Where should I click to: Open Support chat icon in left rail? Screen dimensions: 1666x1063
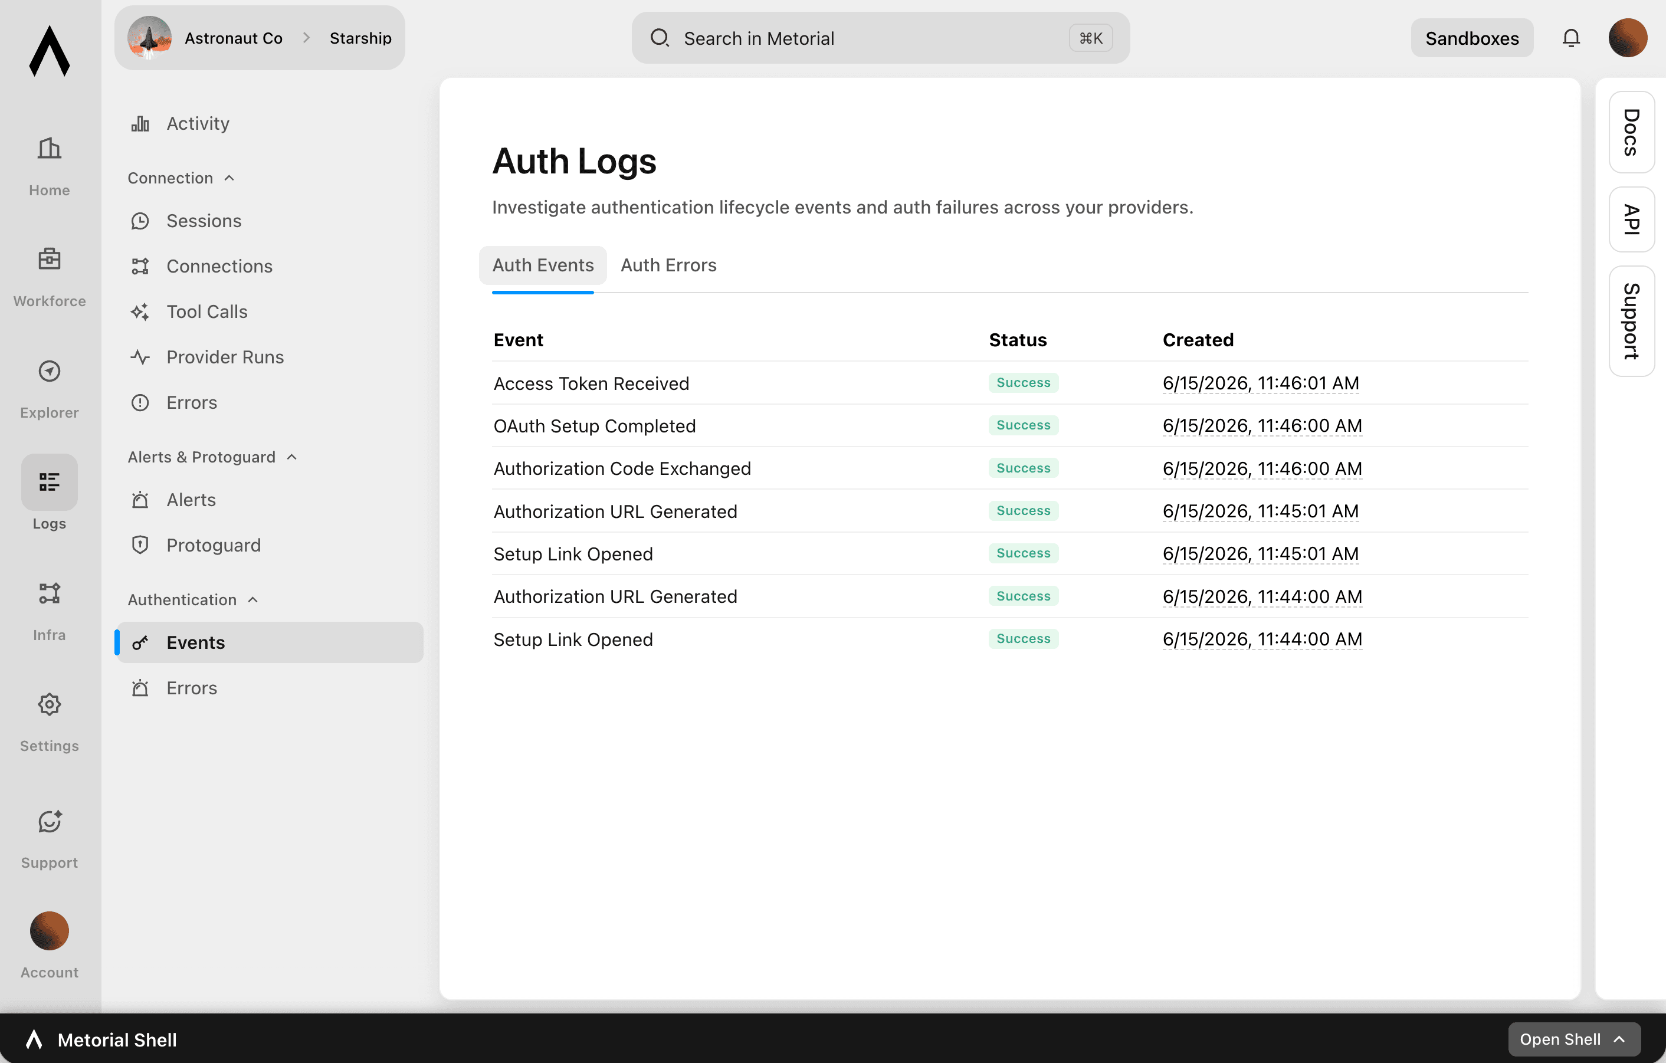click(x=49, y=822)
